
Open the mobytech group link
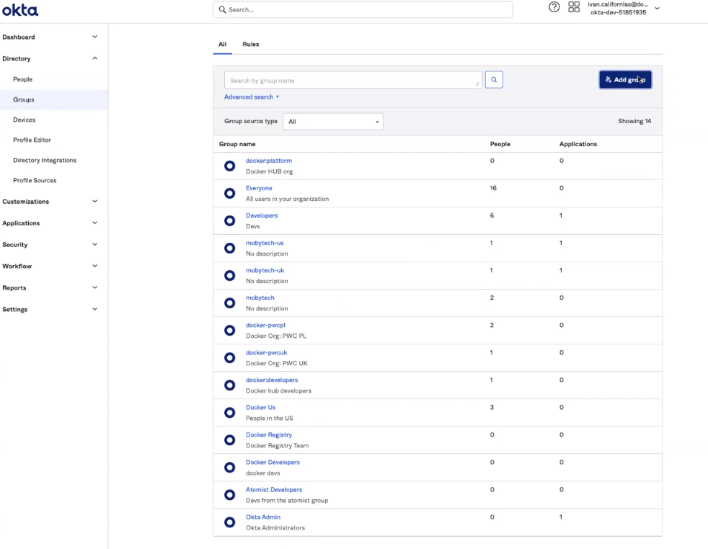260,298
